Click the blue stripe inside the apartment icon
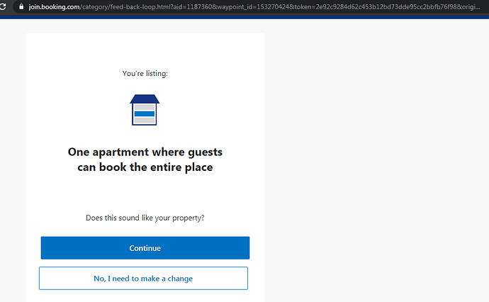Screen dimensions: 489x302 click(x=145, y=114)
